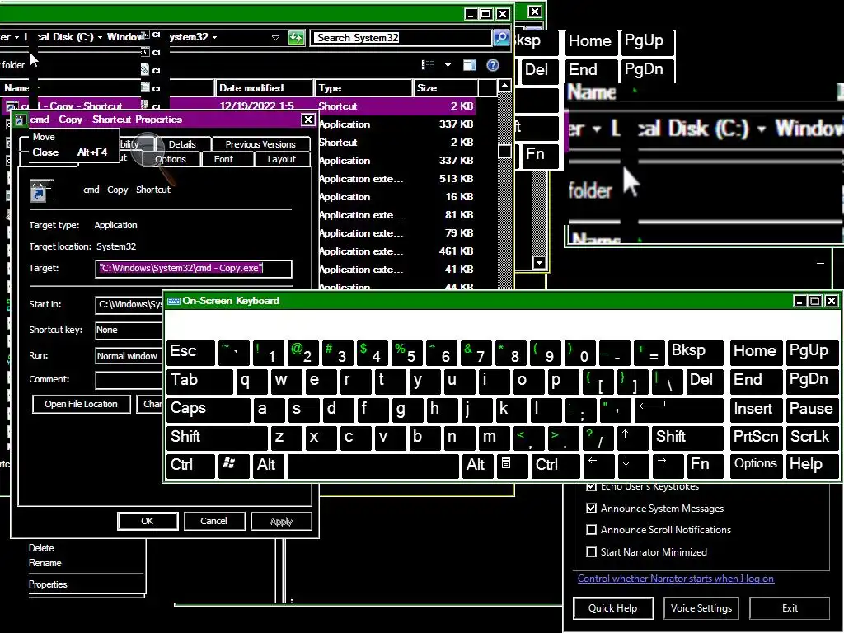The image size is (844, 633).
Task: Click the spacebar on the On-Screen Keyboard
Action: pyautogui.click(x=373, y=465)
